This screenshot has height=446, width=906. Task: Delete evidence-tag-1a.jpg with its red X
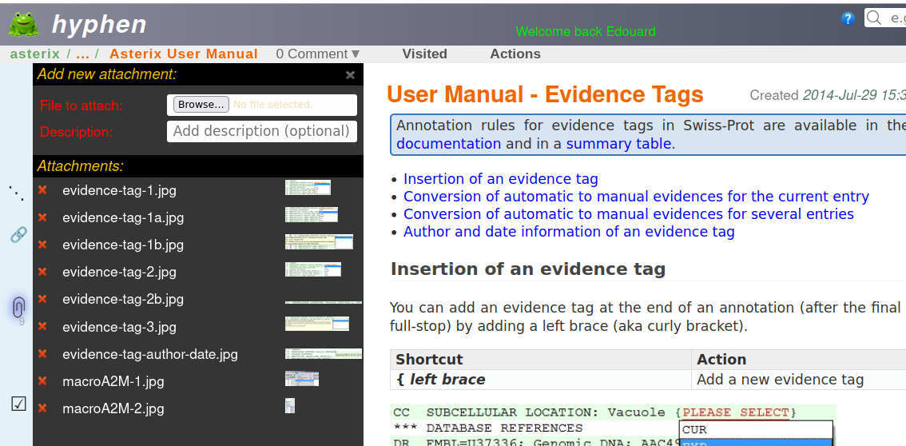pos(42,217)
